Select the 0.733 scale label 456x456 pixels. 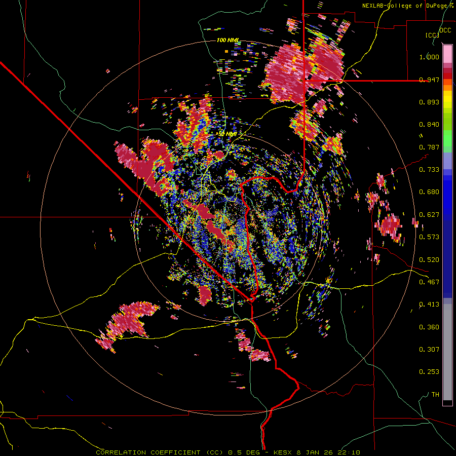[x=429, y=170]
